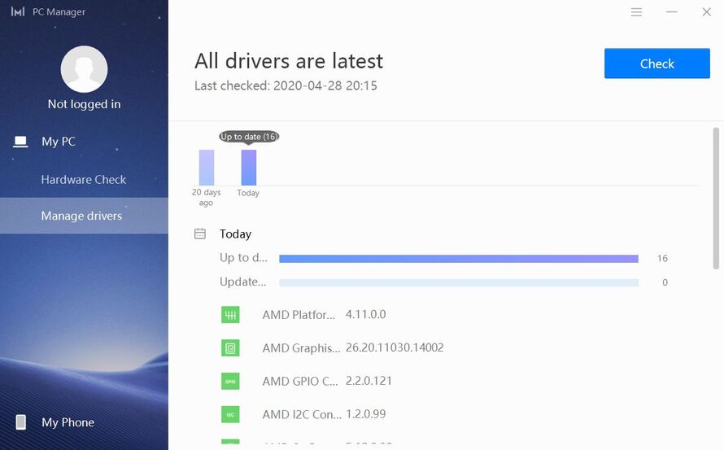724x450 pixels.
Task: Click the Update available progress bar
Action: click(x=458, y=283)
